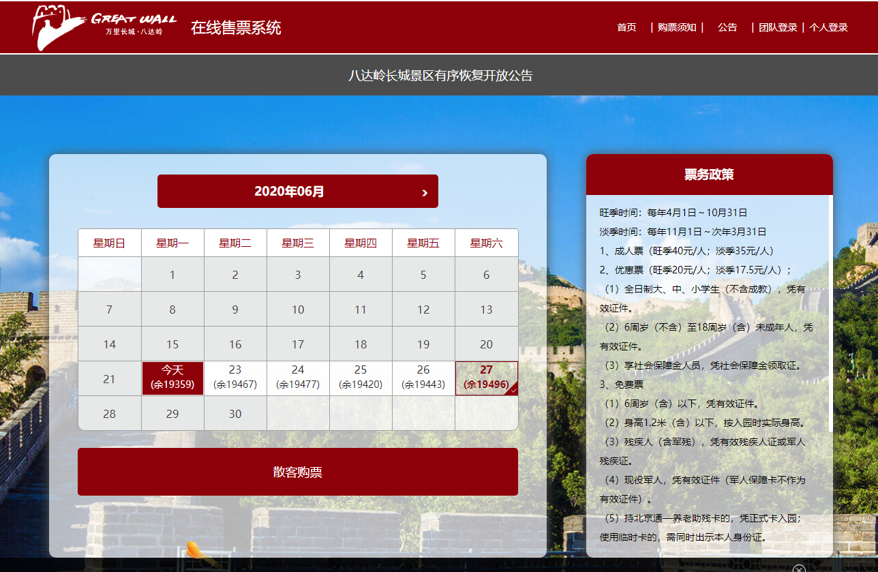Click the 2020年06月 month header
The image size is (878, 572).
[x=290, y=192]
